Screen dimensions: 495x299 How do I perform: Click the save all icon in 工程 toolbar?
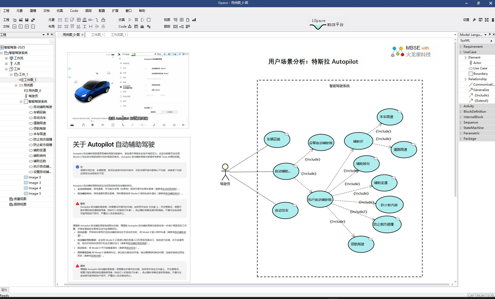(x=33, y=20)
